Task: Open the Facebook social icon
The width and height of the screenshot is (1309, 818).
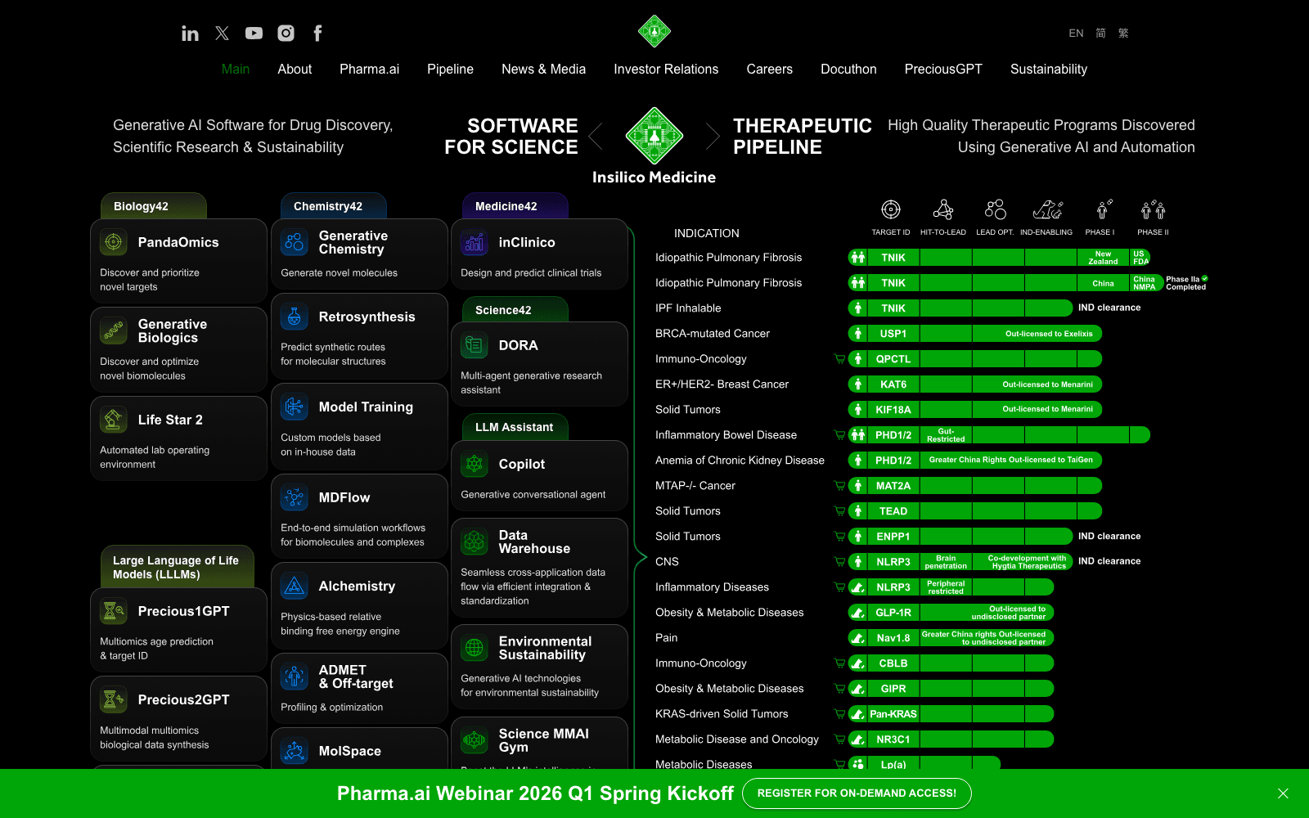Action: [x=317, y=33]
